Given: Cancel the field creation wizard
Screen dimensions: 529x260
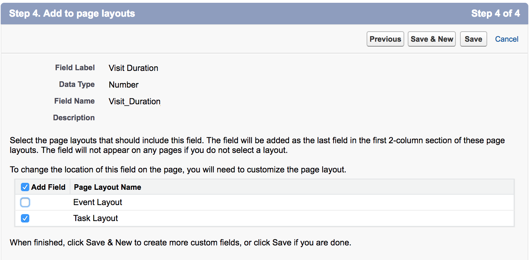Looking at the screenshot, I should point(507,39).
